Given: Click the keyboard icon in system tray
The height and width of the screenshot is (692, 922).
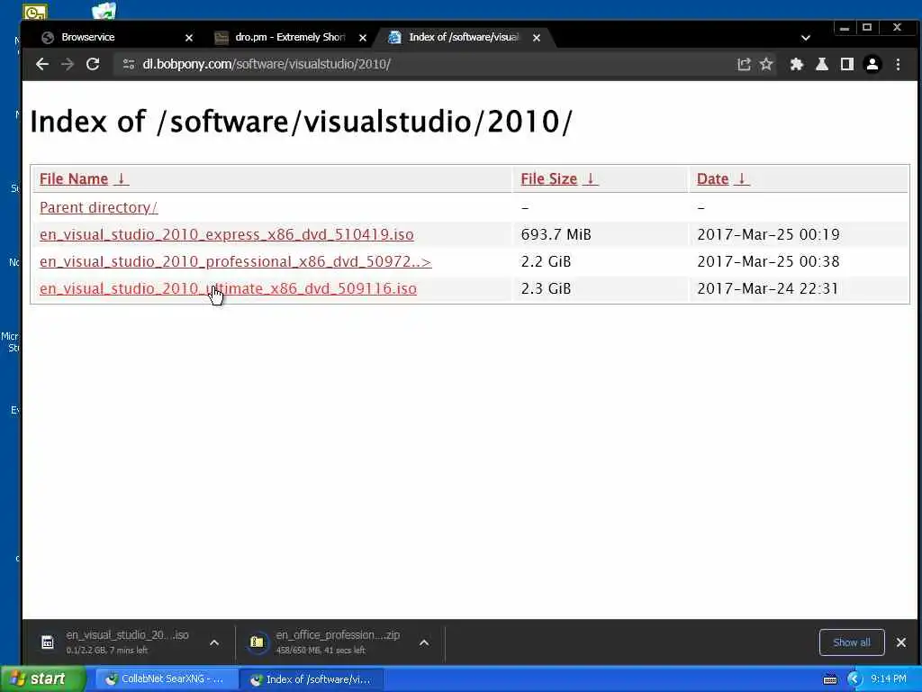Looking at the screenshot, I should coord(829,679).
